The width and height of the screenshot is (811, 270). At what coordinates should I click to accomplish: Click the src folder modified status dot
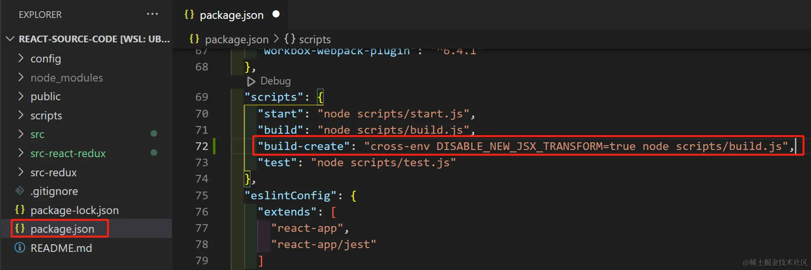[154, 134]
